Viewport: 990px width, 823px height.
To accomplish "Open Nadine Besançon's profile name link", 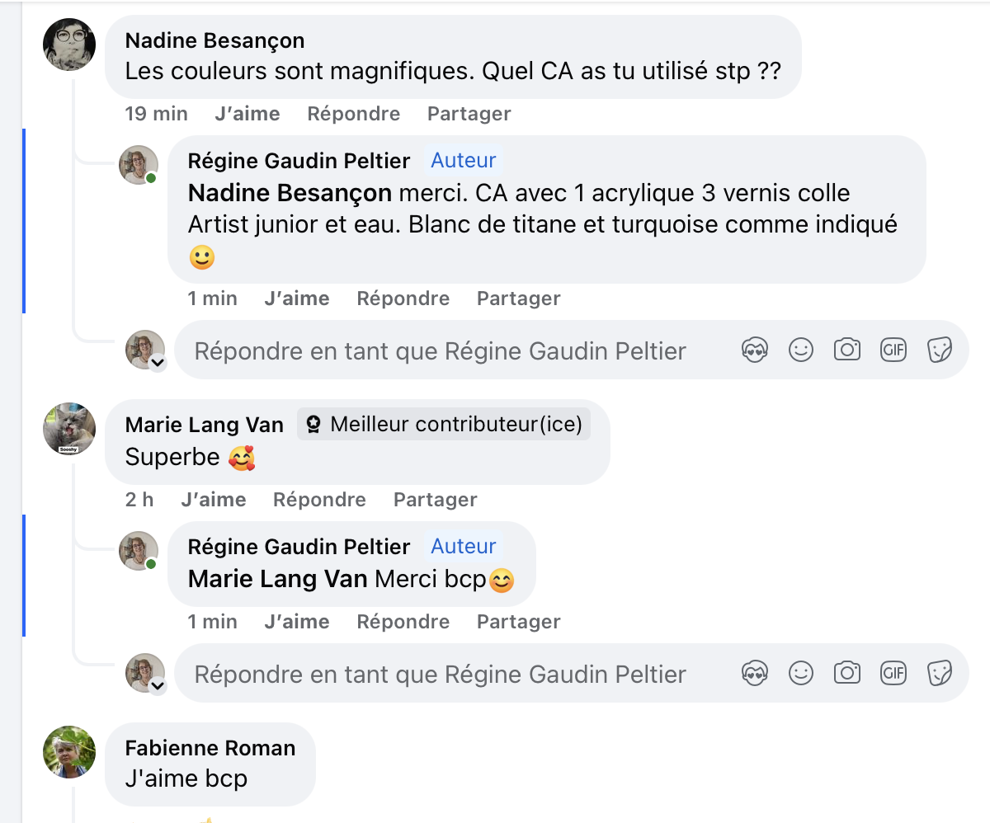I will pos(214,40).
